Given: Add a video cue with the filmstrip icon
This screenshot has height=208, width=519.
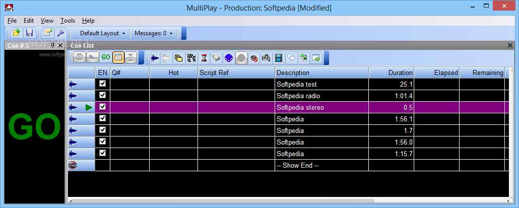Looking at the screenshot, I should pos(279,58).
